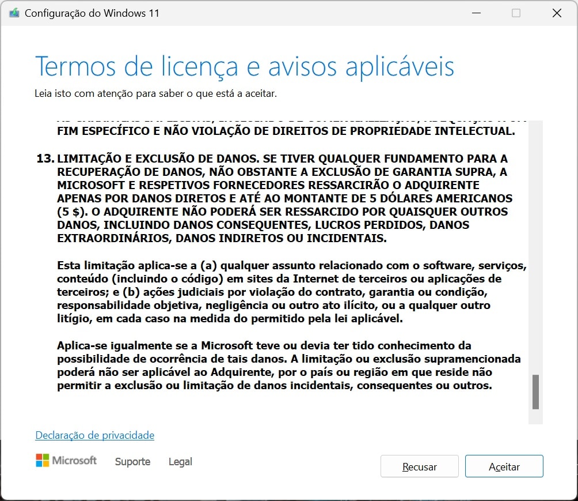Decline the license with Recusar

(419, 466)
